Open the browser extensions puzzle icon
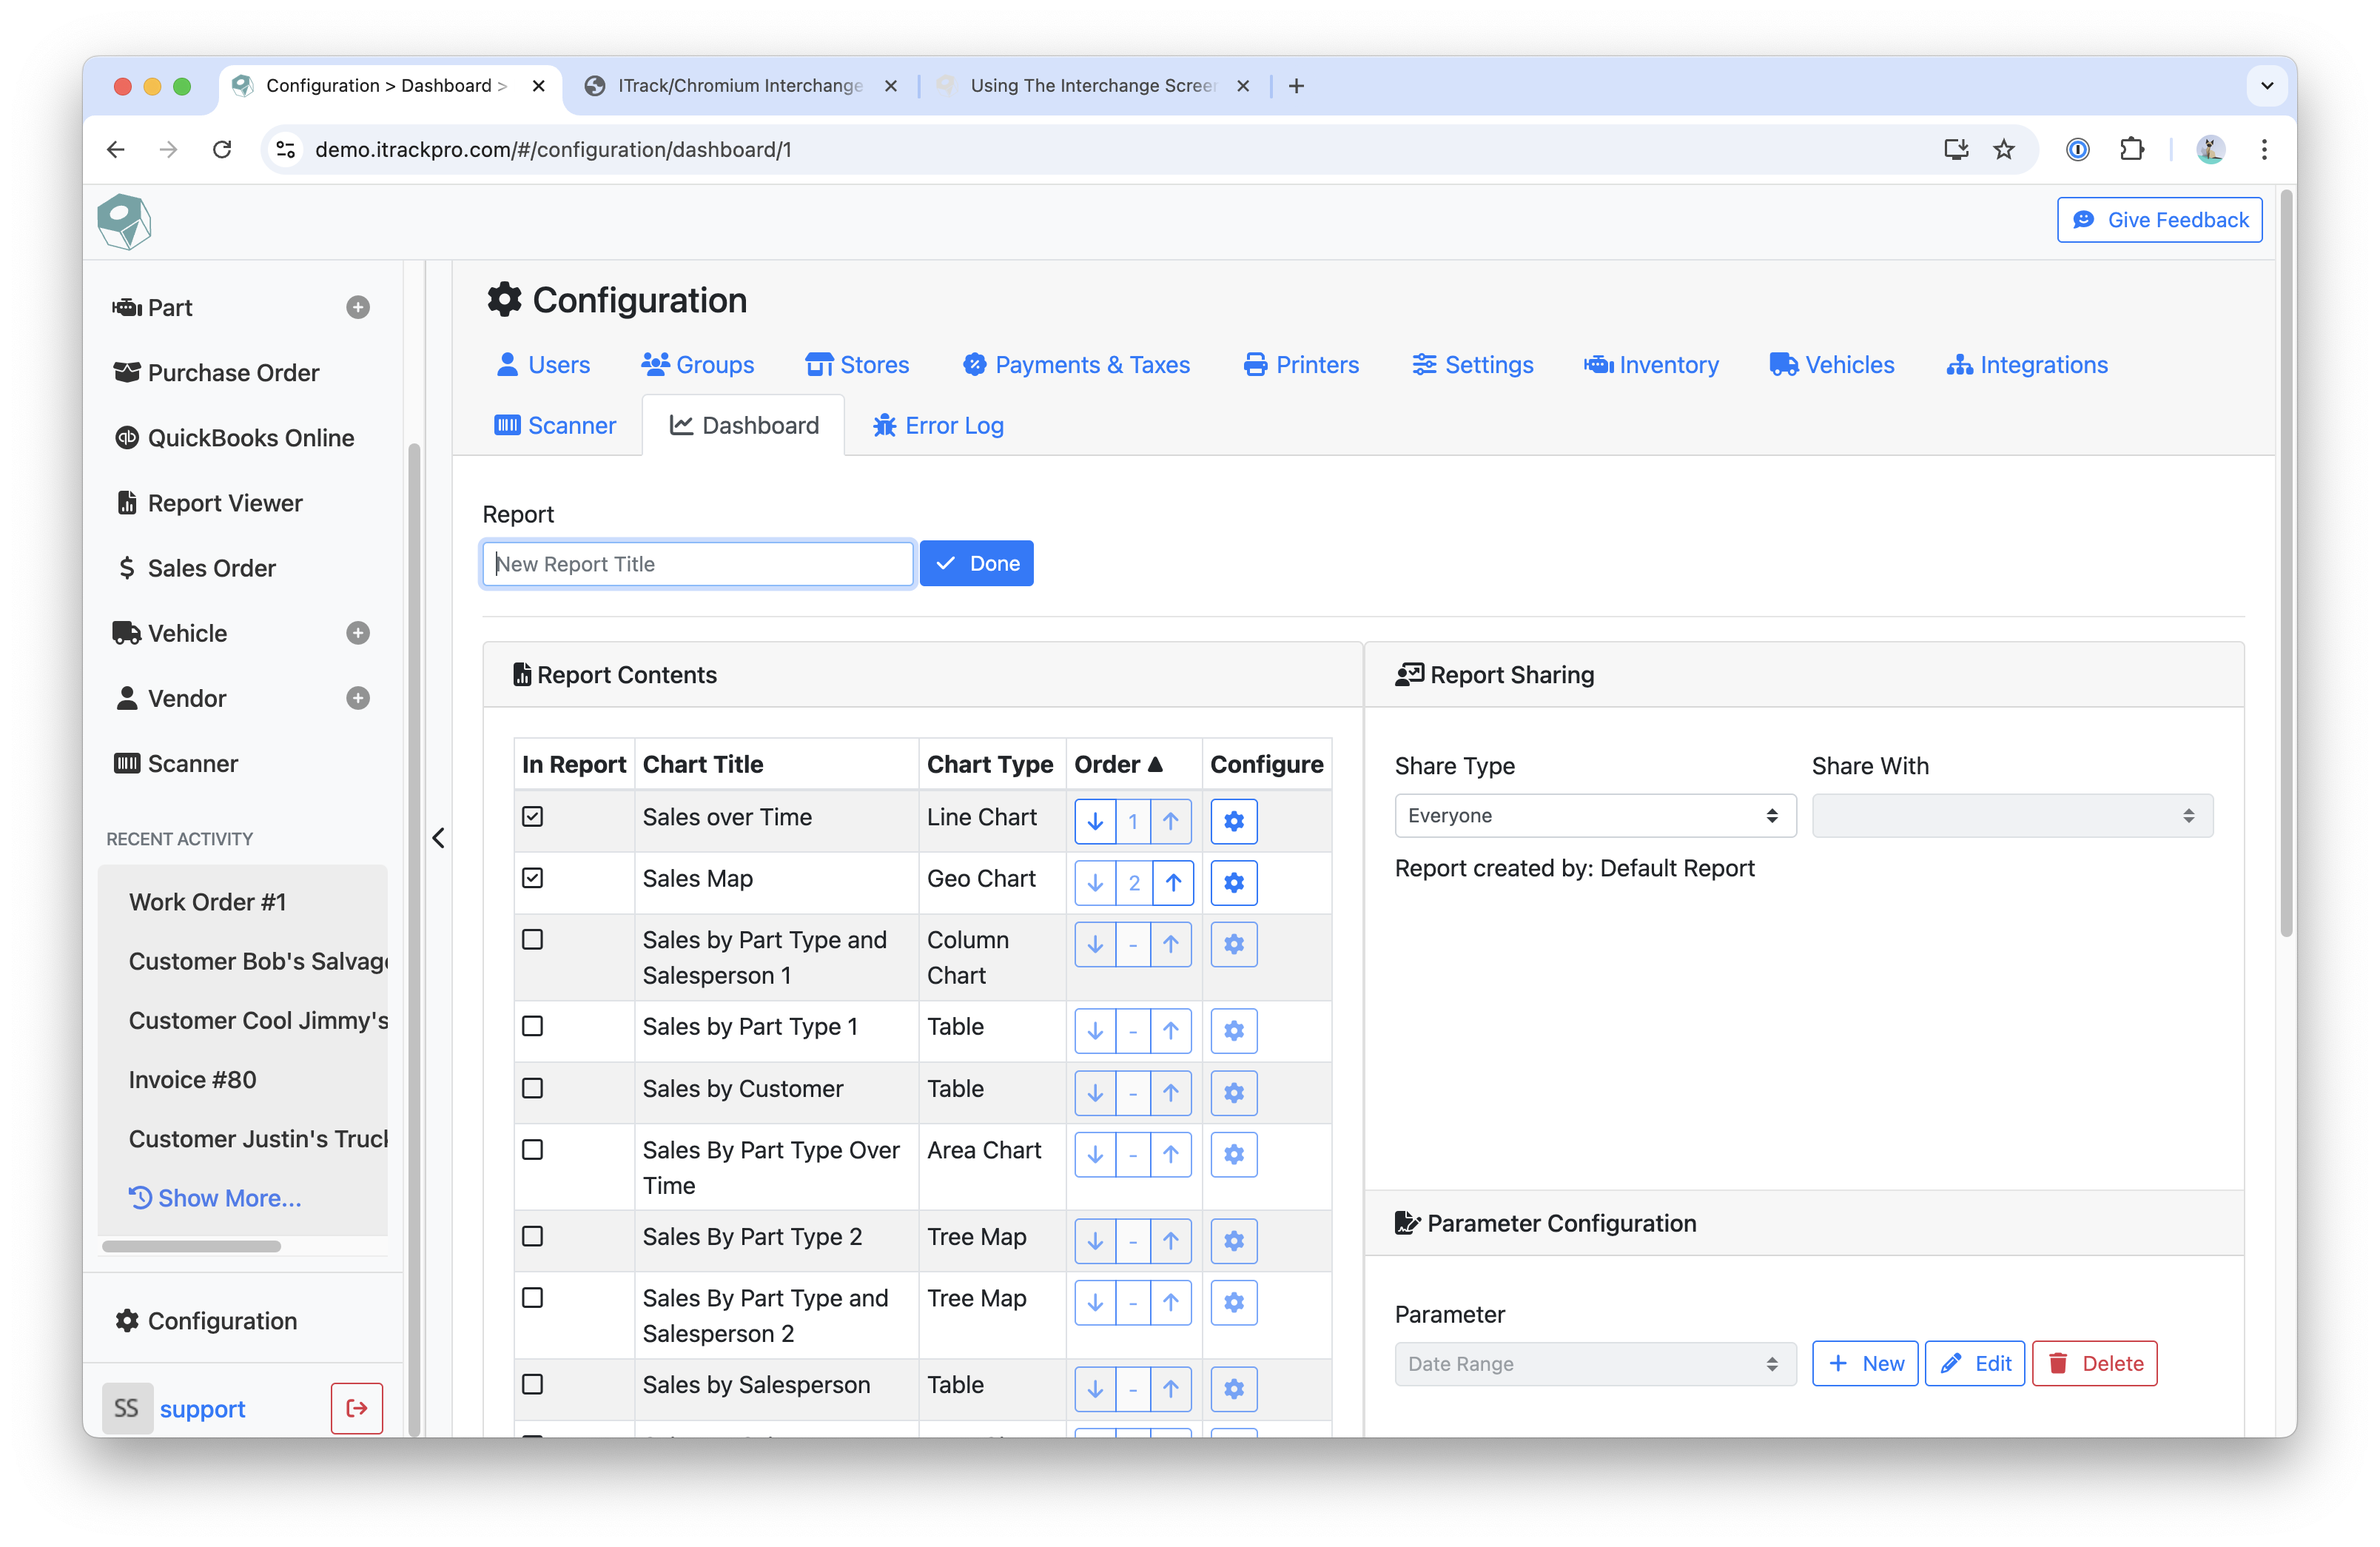The height and width of the screenshot is (1547, 2380). click(2131, 149)
